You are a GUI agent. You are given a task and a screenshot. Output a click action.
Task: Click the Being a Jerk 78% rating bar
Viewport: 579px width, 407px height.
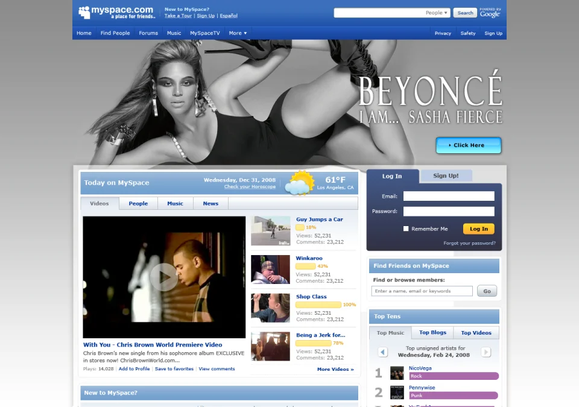click(314, 343)
